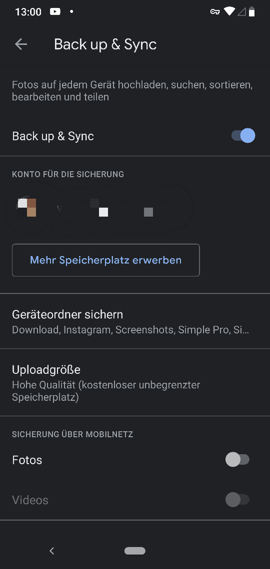Tap the Android navigation back chevron
This screenshot has width=270, height=569.
(52, 551)
